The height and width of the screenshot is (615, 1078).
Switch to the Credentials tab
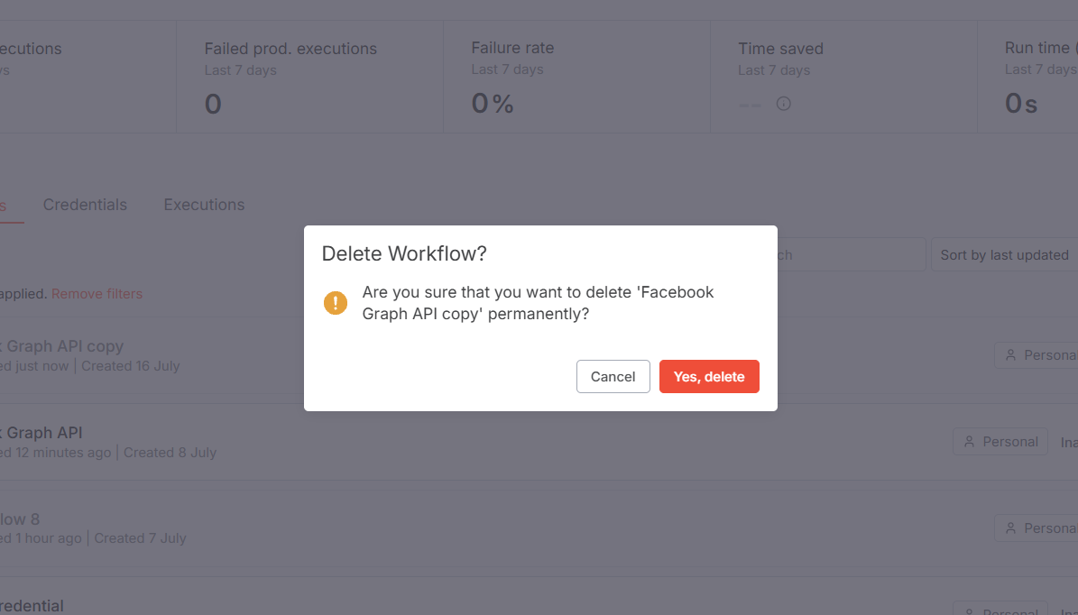point(85,205)
